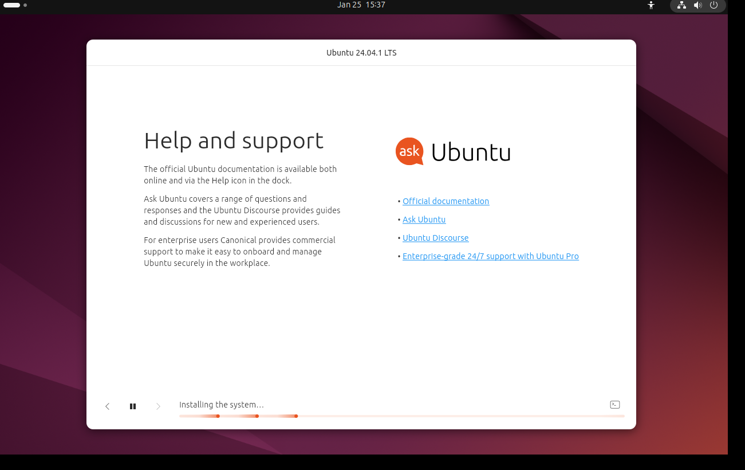Open the volume icon in system tray

coord(697,5)
